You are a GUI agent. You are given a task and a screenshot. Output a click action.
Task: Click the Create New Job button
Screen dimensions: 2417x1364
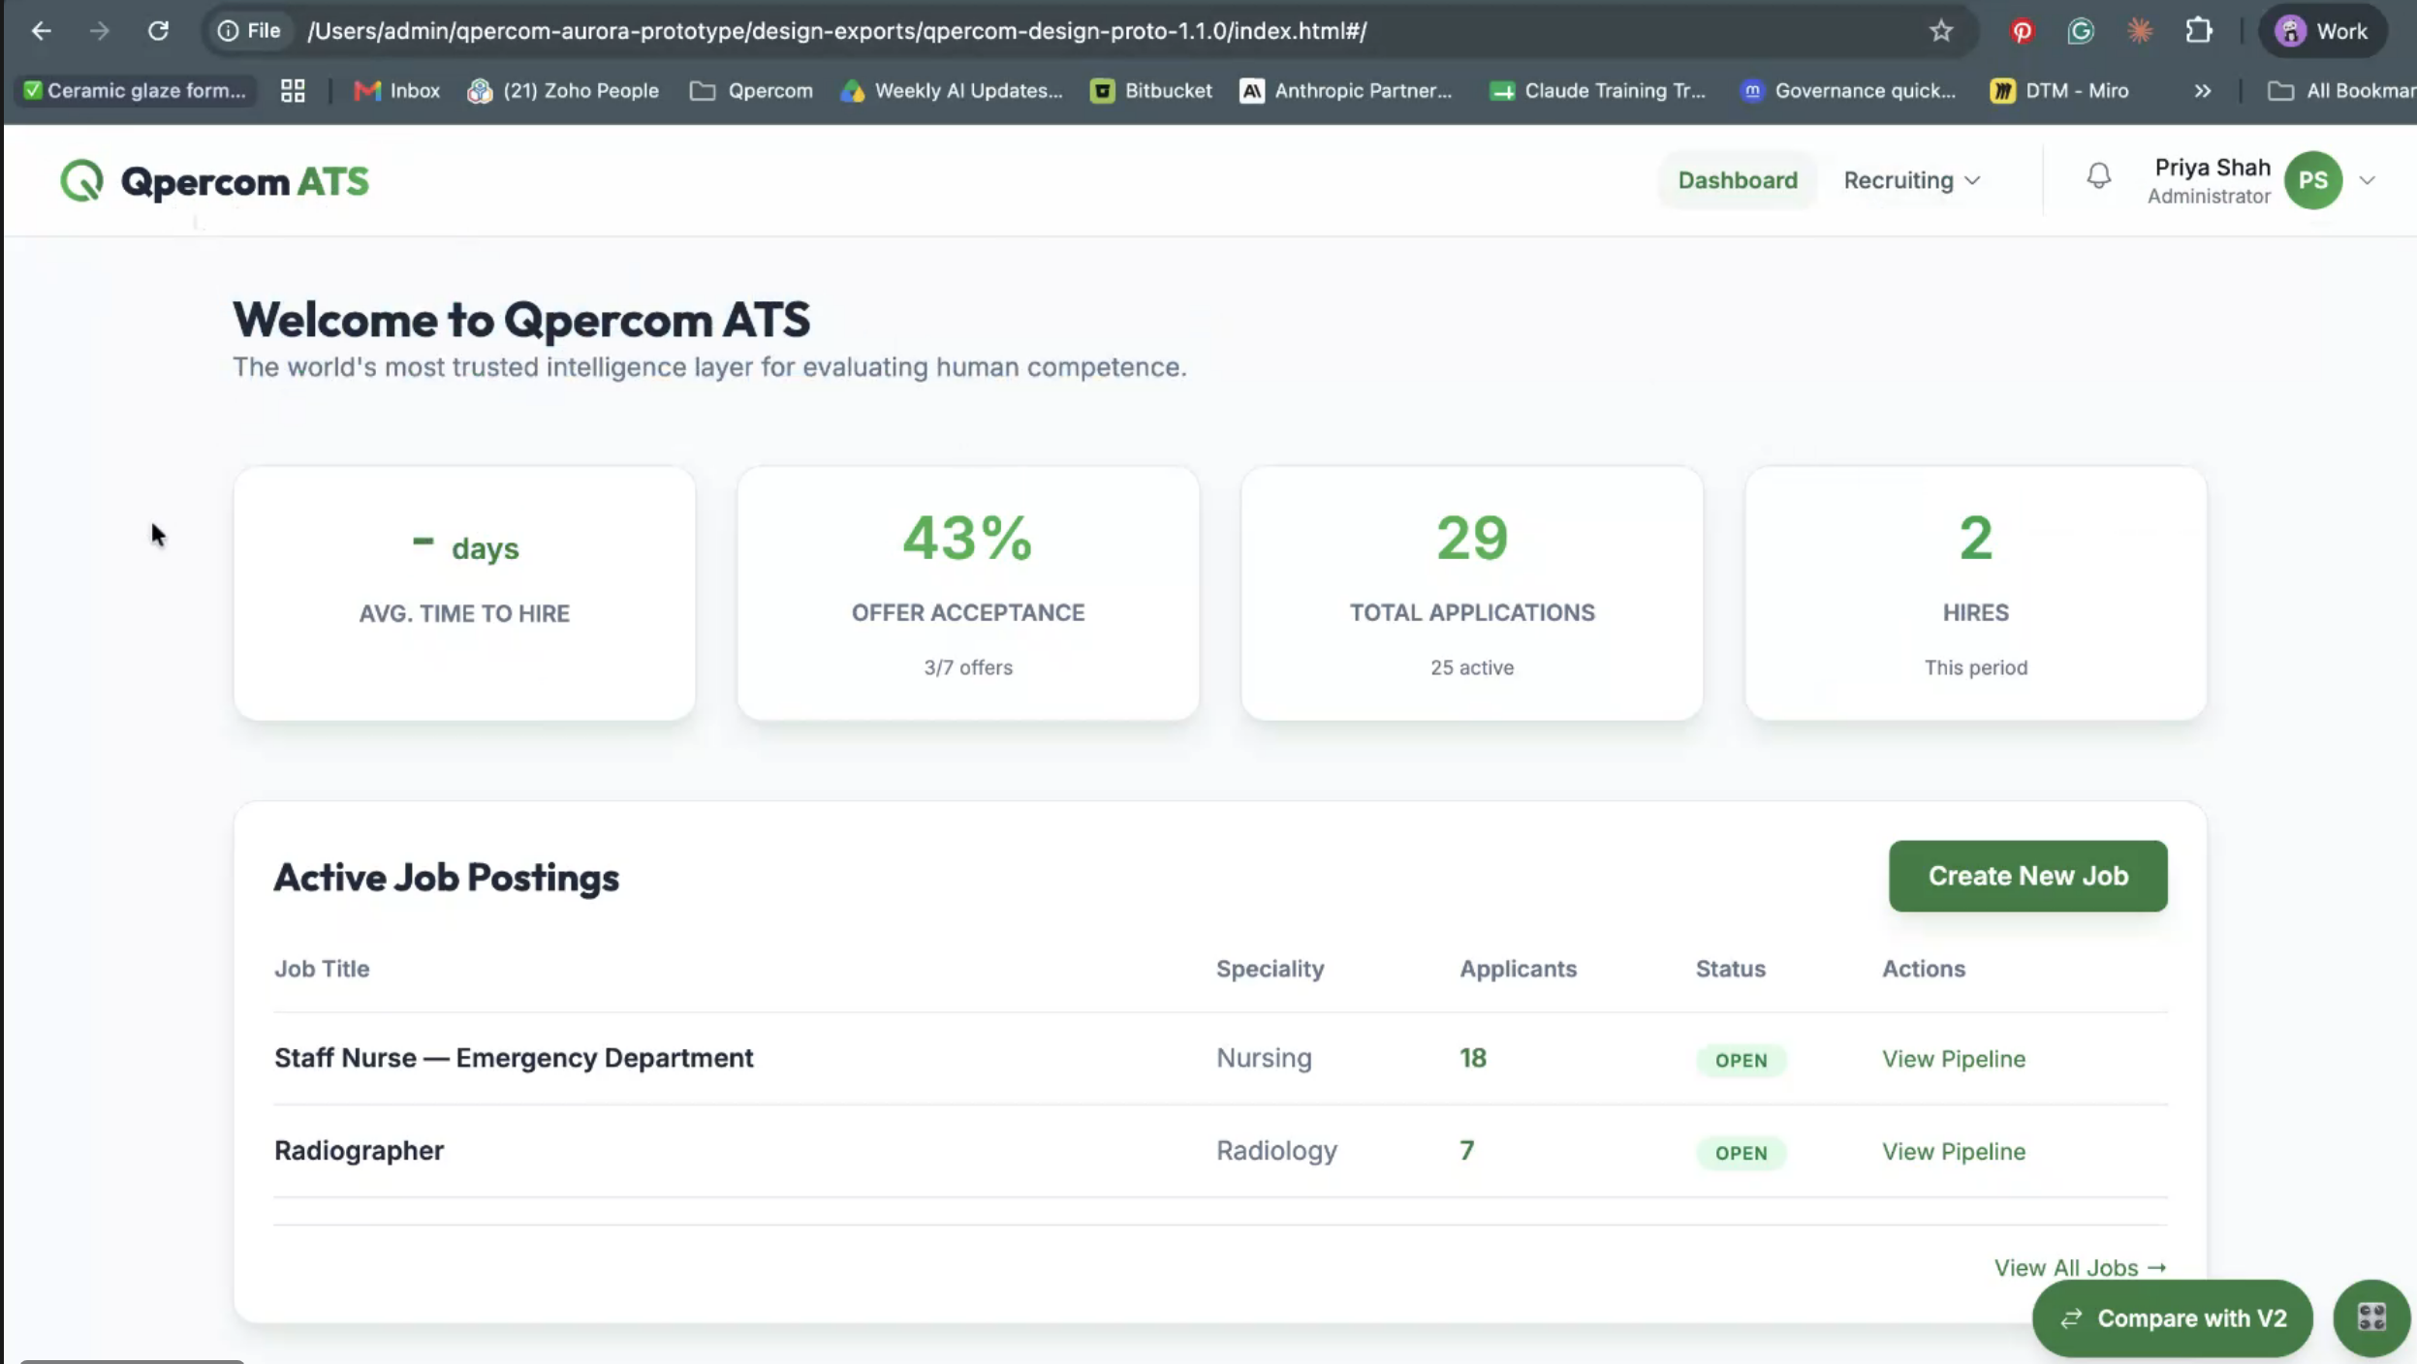pyautogui.click(x=2028, y=876)
